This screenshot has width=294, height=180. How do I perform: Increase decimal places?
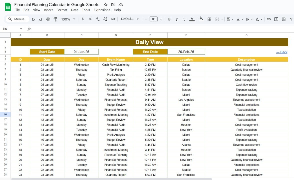pyautogui.click(x=105, y=19)
